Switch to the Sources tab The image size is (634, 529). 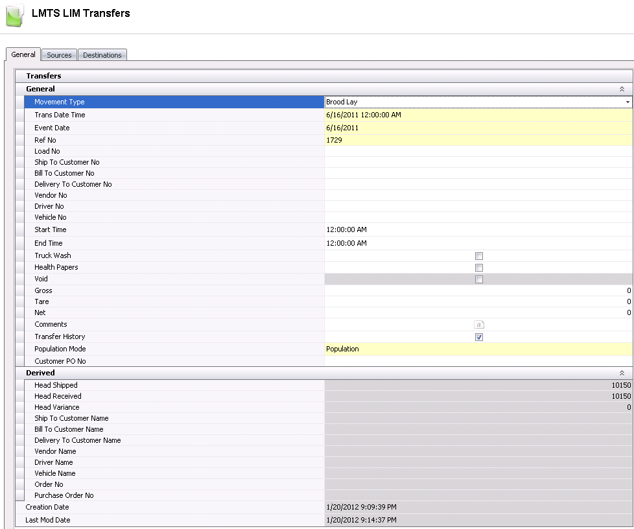(59, 55)
